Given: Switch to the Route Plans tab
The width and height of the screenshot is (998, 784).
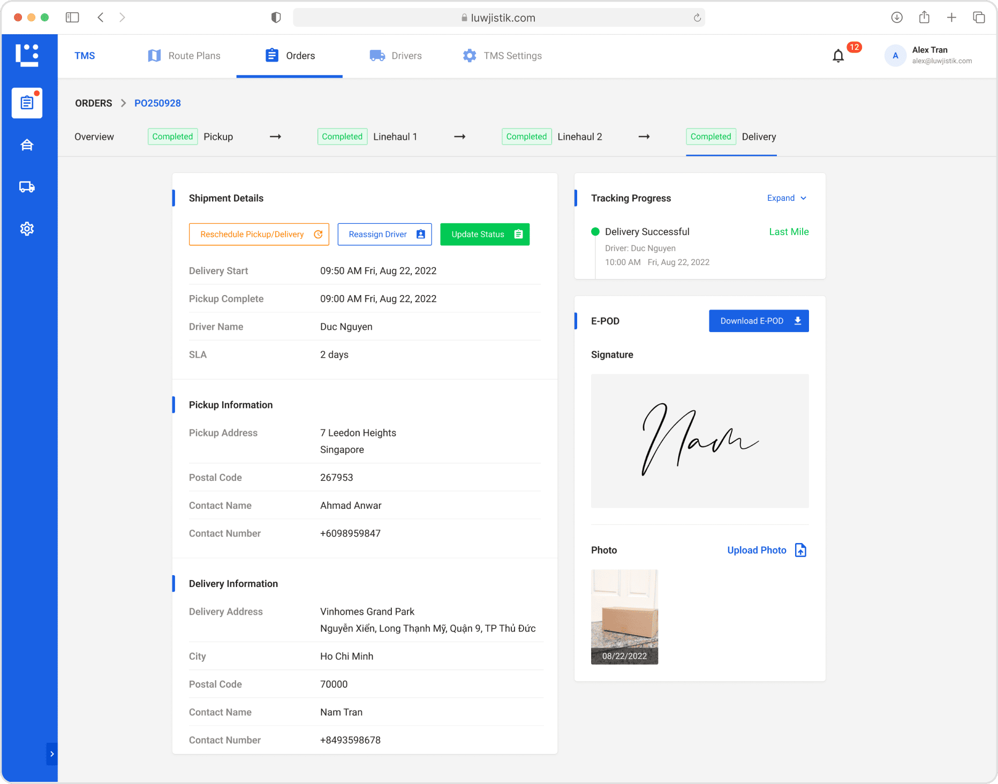Looking at the screenshot, I should (184, 56).
